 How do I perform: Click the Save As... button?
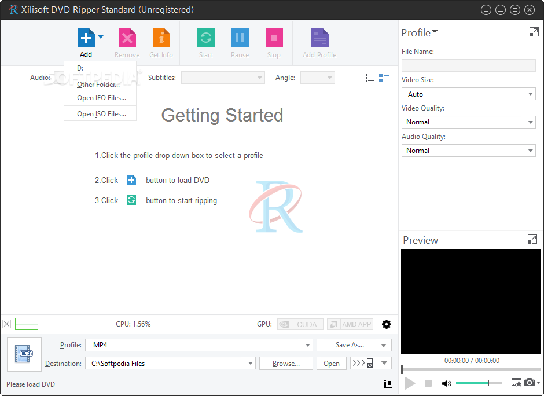347,345
